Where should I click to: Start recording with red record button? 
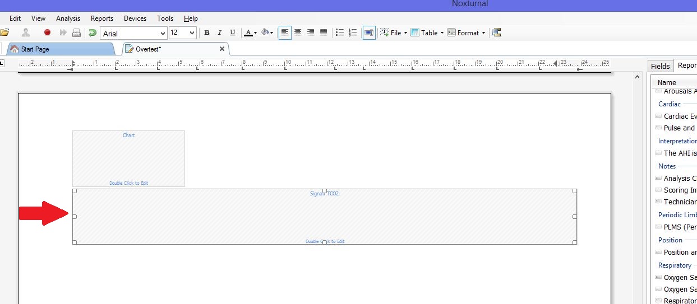point(47,32)
